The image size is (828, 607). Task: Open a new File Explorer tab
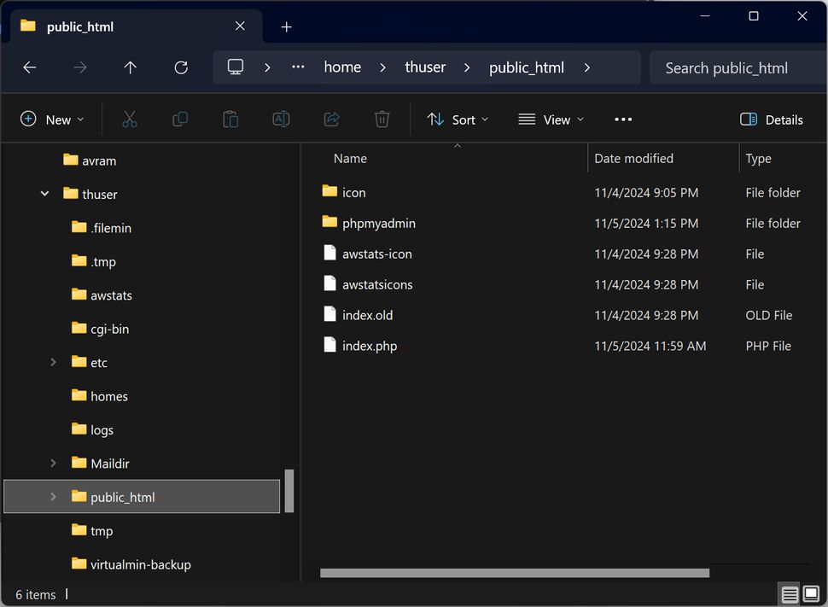pyautogui.click(x=286, y=26)
